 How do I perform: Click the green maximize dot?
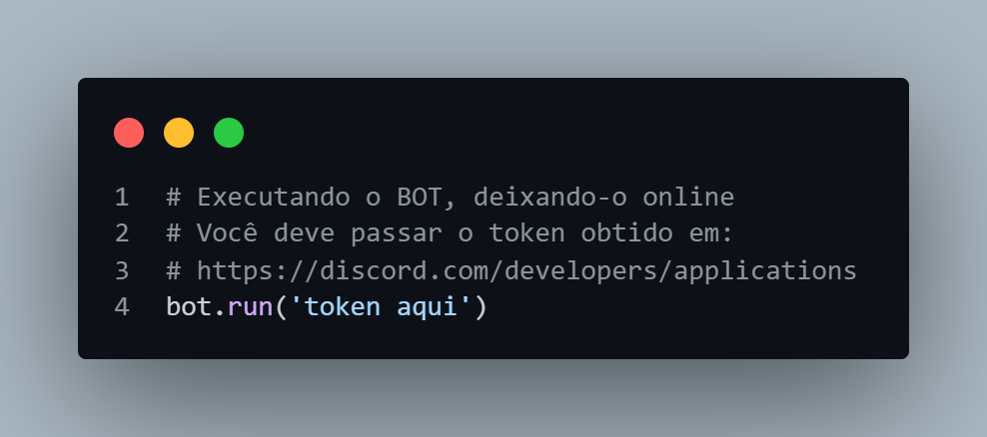point(229,133)
